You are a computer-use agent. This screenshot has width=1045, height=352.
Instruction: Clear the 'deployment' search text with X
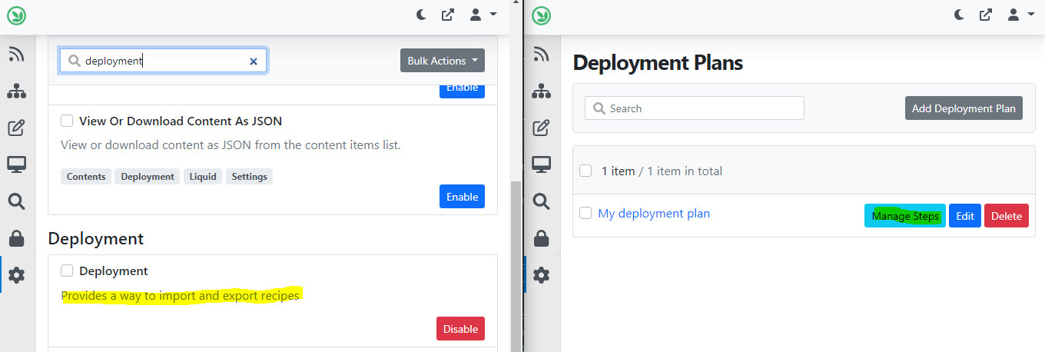[x=254, y=61]
